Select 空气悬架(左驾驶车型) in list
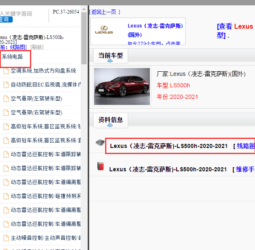Viewport: 255px width, 250px height. coord(37,99)
